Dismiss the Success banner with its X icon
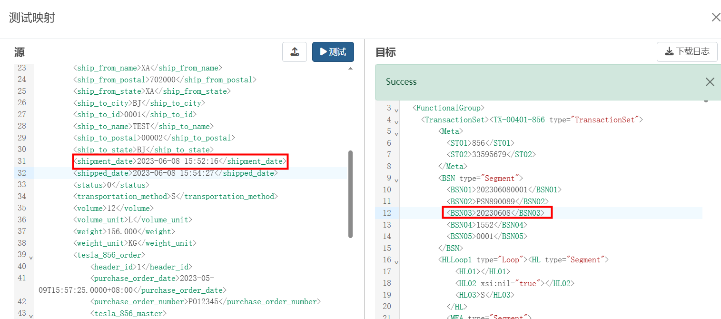This screenshot has height=319, width=721. (710, 82)
